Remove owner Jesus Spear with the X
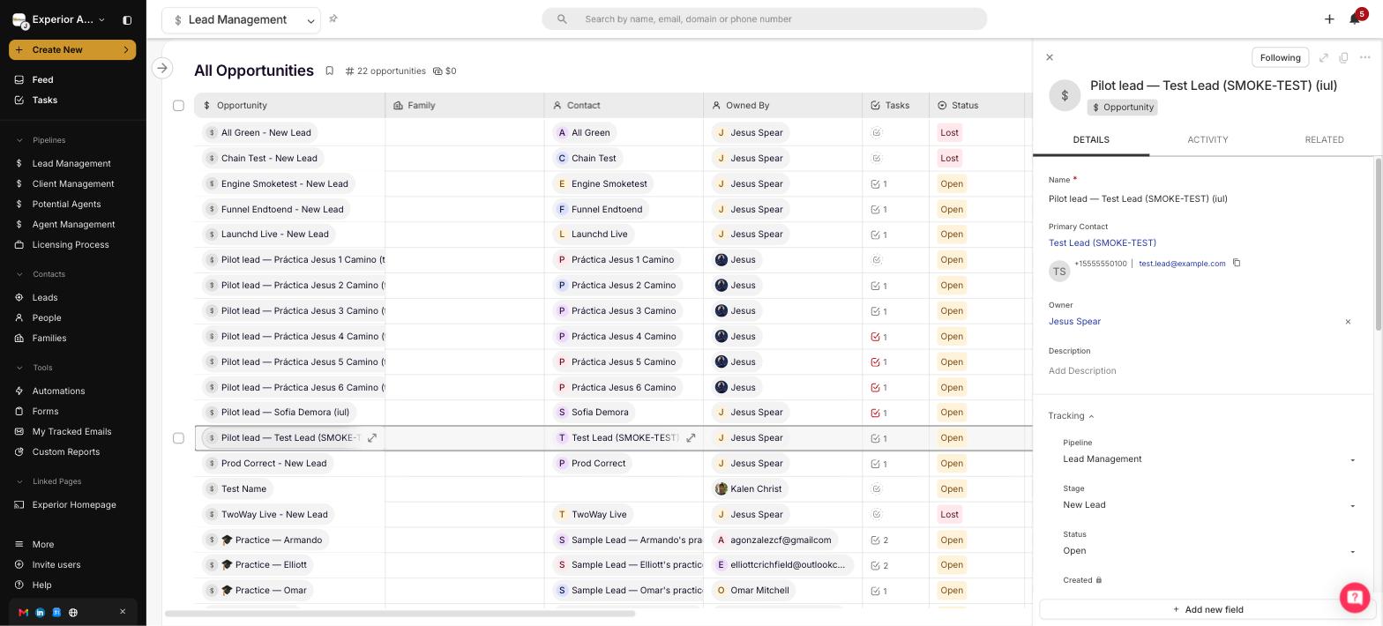Screen dimensions: 1383x626 click(x=1348, y=322)
